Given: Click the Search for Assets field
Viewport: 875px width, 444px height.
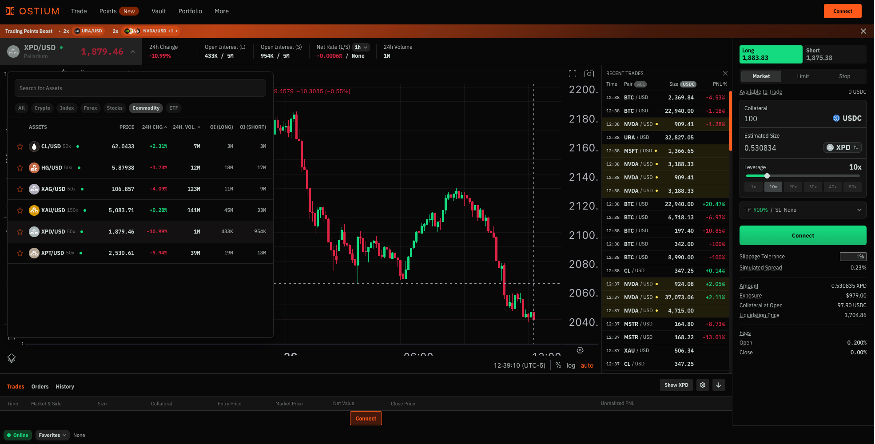Looking at the screenshot, I should [140, 88].
